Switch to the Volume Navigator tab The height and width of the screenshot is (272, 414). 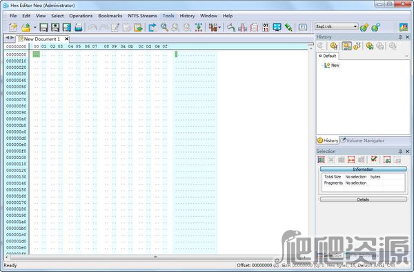click(x=362, y=140)
